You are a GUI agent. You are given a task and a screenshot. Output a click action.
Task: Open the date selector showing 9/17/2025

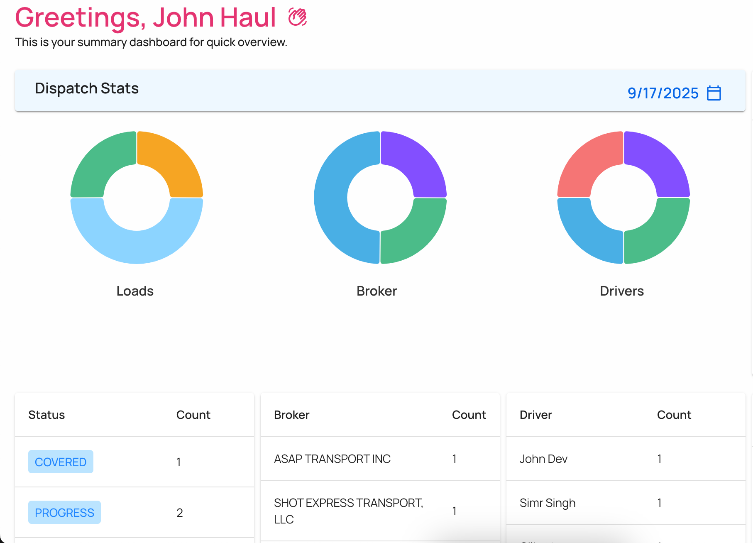click(663, 93)
